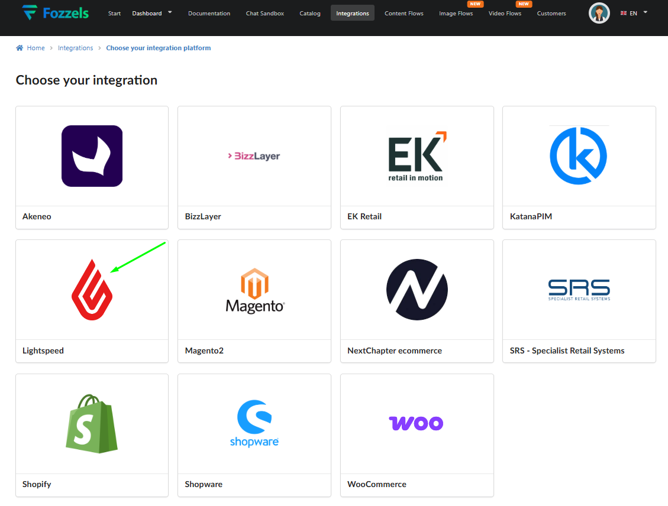
Task: Click the 'Choose your integration' heading
Action: click(86, 80)
